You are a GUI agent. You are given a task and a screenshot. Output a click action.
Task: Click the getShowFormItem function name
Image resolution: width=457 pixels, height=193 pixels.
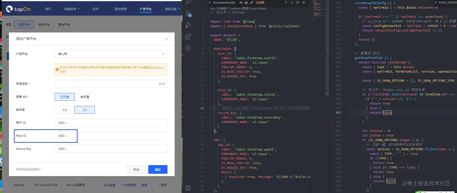[x=369, y=58]
